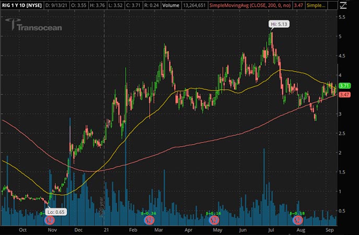Click the Feb label on time axis
The height and width of the screenshot is (235, 359).
(133, 230)
